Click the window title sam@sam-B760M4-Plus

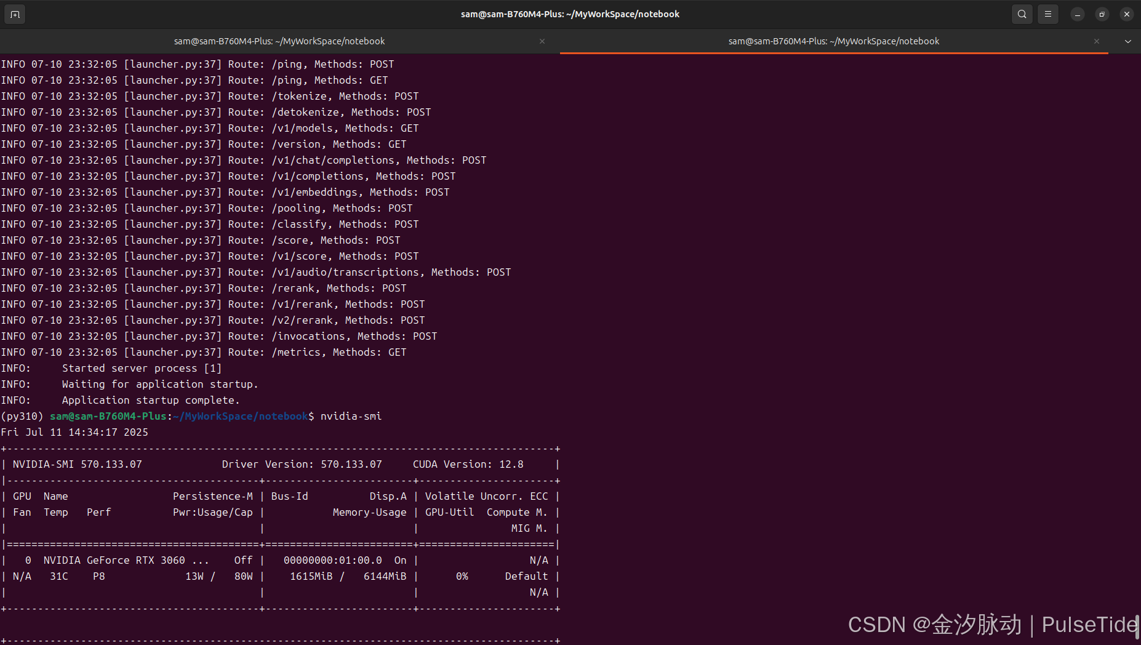point(570,14)
